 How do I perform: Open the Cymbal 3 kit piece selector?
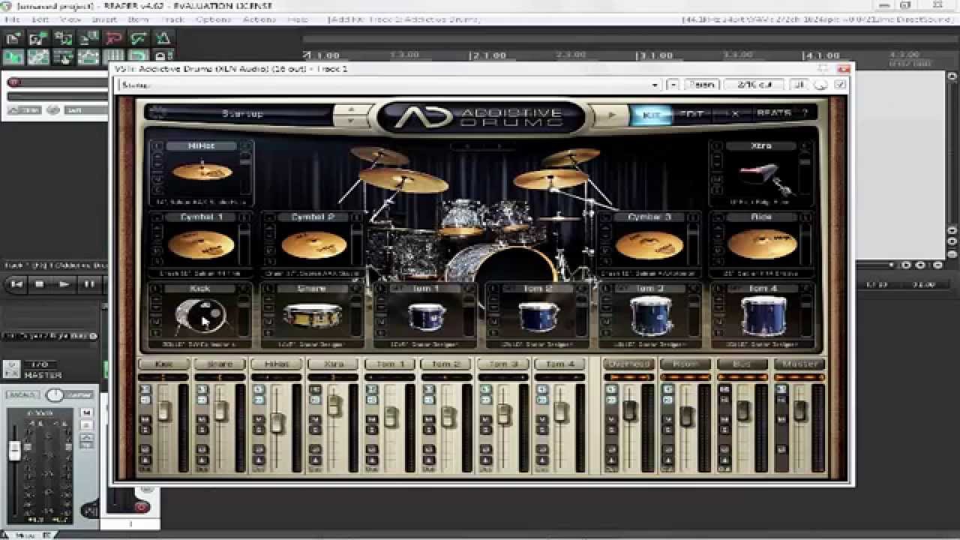(x=649, y=217)
